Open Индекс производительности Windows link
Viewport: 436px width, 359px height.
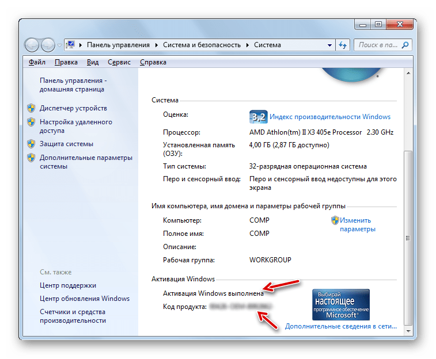click(330, 117)
